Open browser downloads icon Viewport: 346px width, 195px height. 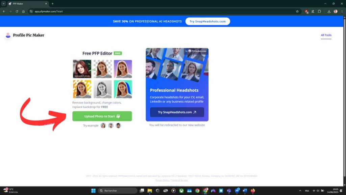(x=329, y=11)
